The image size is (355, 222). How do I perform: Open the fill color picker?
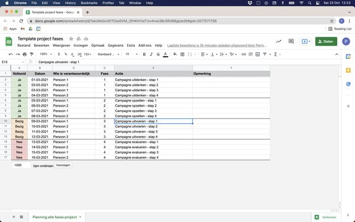175,54
